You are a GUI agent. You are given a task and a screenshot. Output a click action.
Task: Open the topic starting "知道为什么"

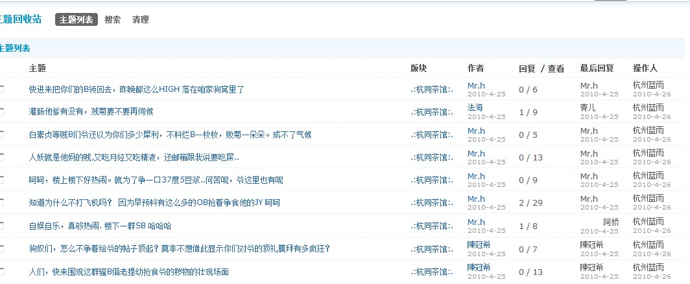click(x=154, y=203)
